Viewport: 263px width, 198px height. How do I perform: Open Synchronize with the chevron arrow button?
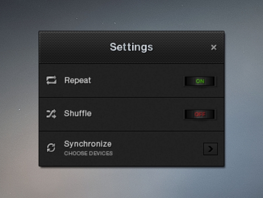tap(210, 149)
